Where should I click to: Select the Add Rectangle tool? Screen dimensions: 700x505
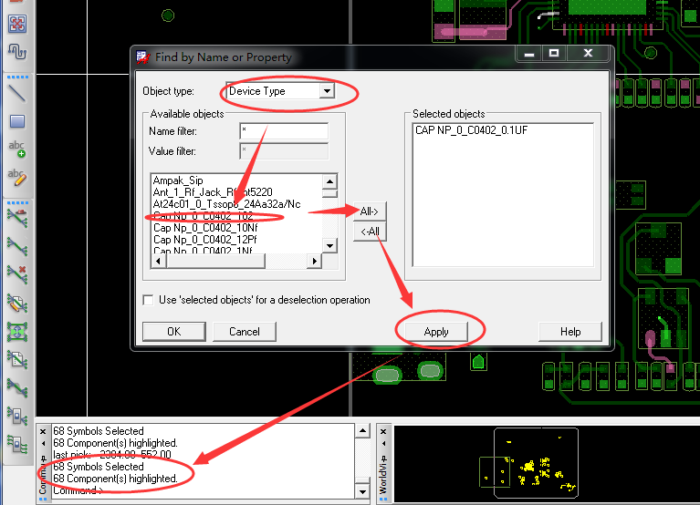click(17, 121)
